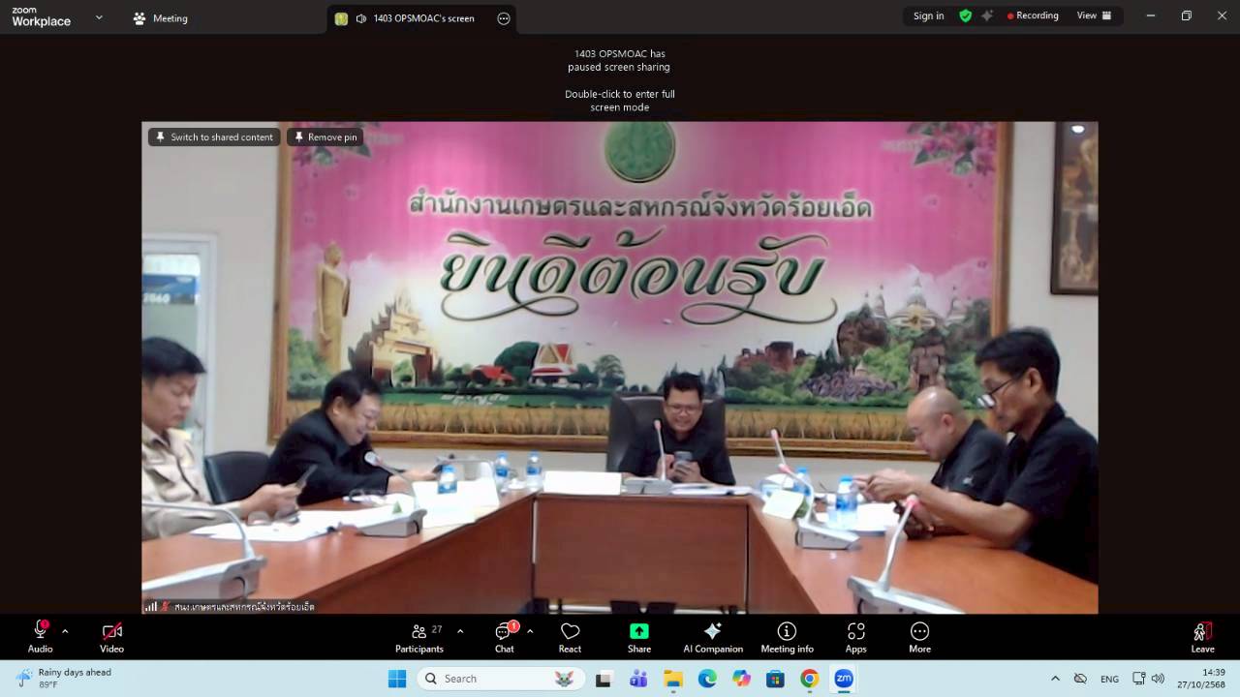
Task: Open the More options menu
Action: tap(919, 637)
